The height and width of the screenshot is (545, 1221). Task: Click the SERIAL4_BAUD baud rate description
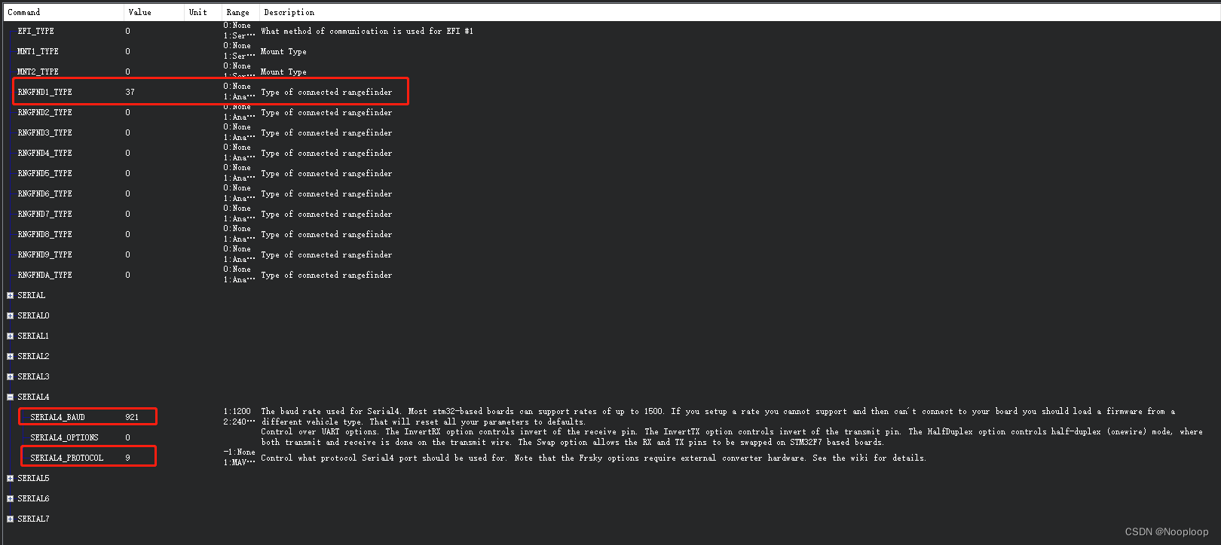click(718, 416)
